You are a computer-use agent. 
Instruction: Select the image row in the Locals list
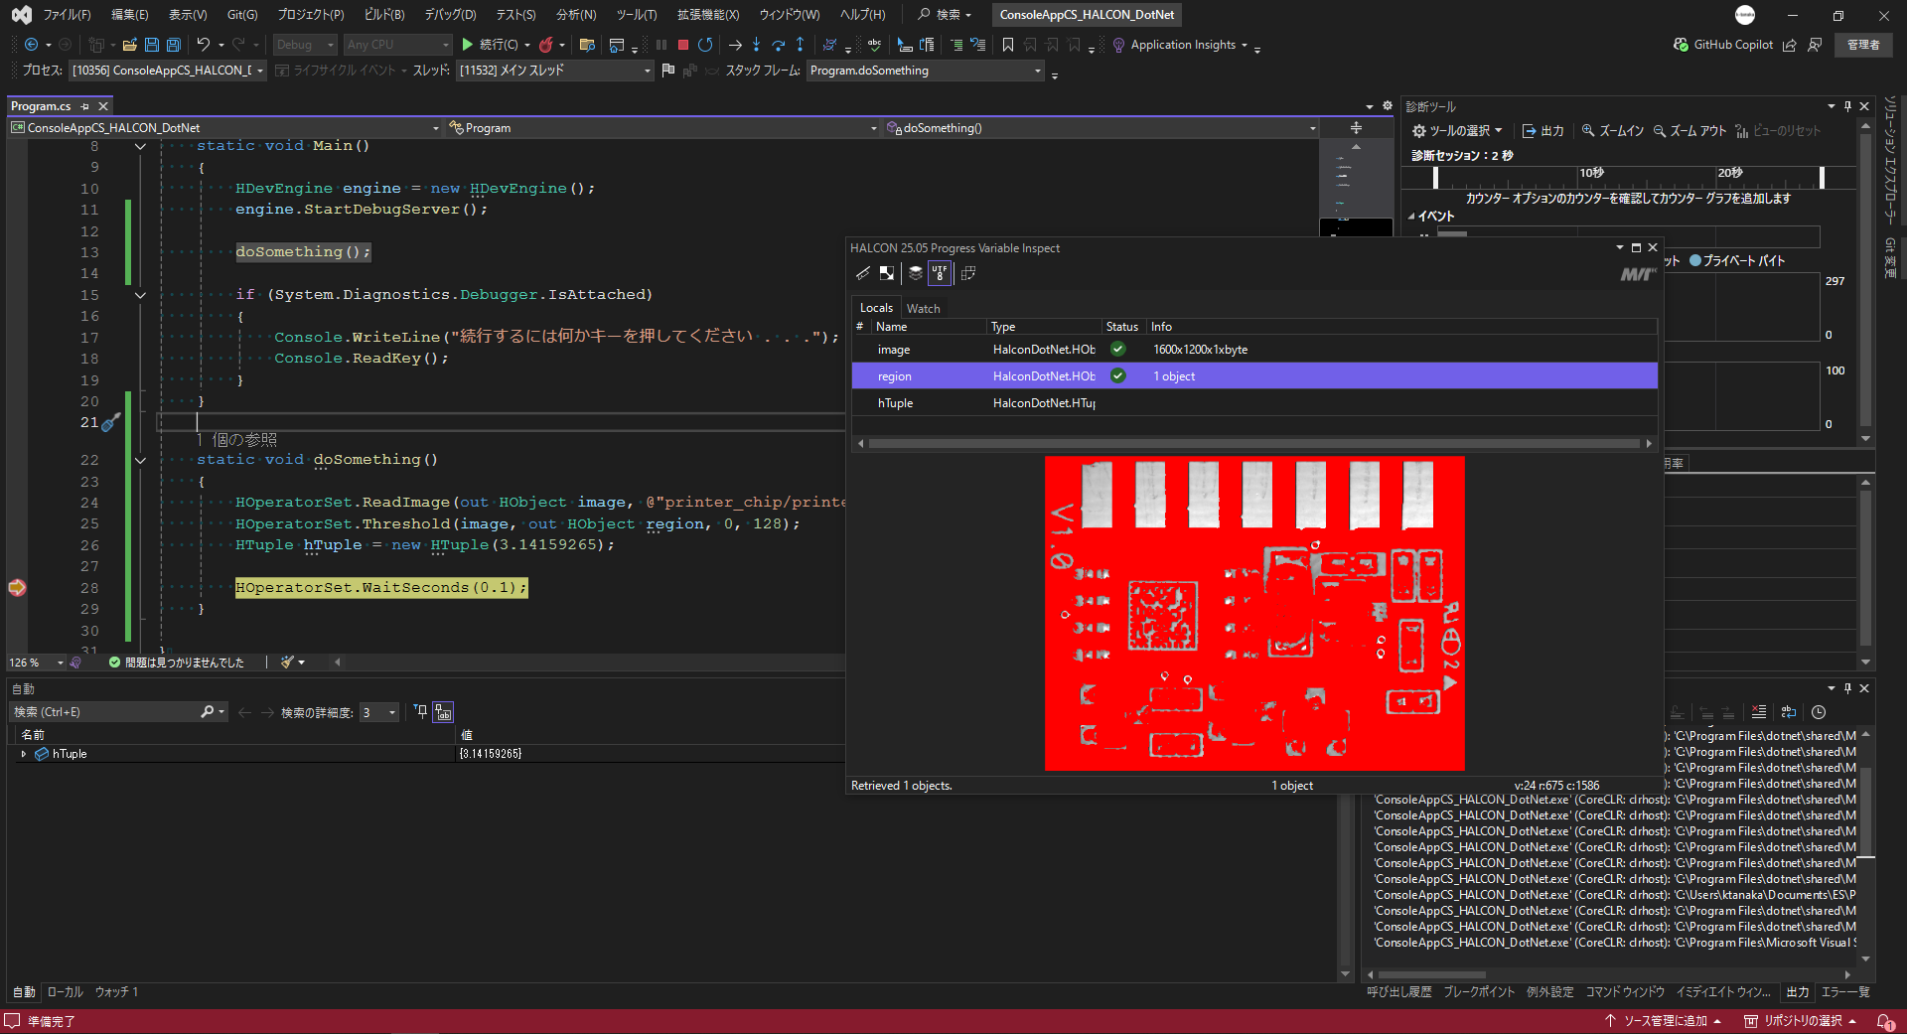click(x=894, y=350)
